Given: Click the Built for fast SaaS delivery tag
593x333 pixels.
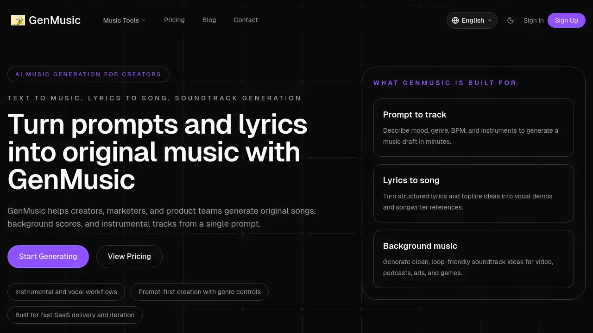Looking at the screenshot, I should click(x=75, y=315).
